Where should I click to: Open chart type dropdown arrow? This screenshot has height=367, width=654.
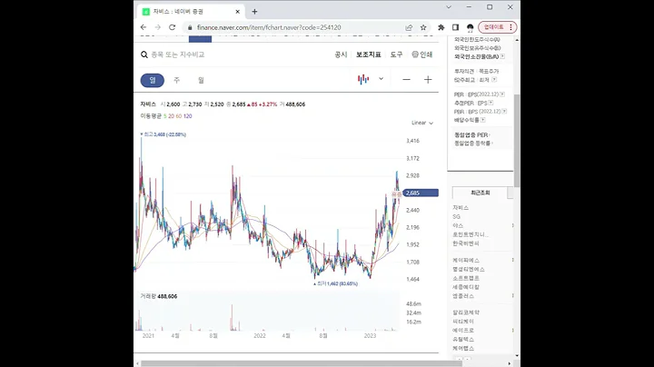point(381,79)
